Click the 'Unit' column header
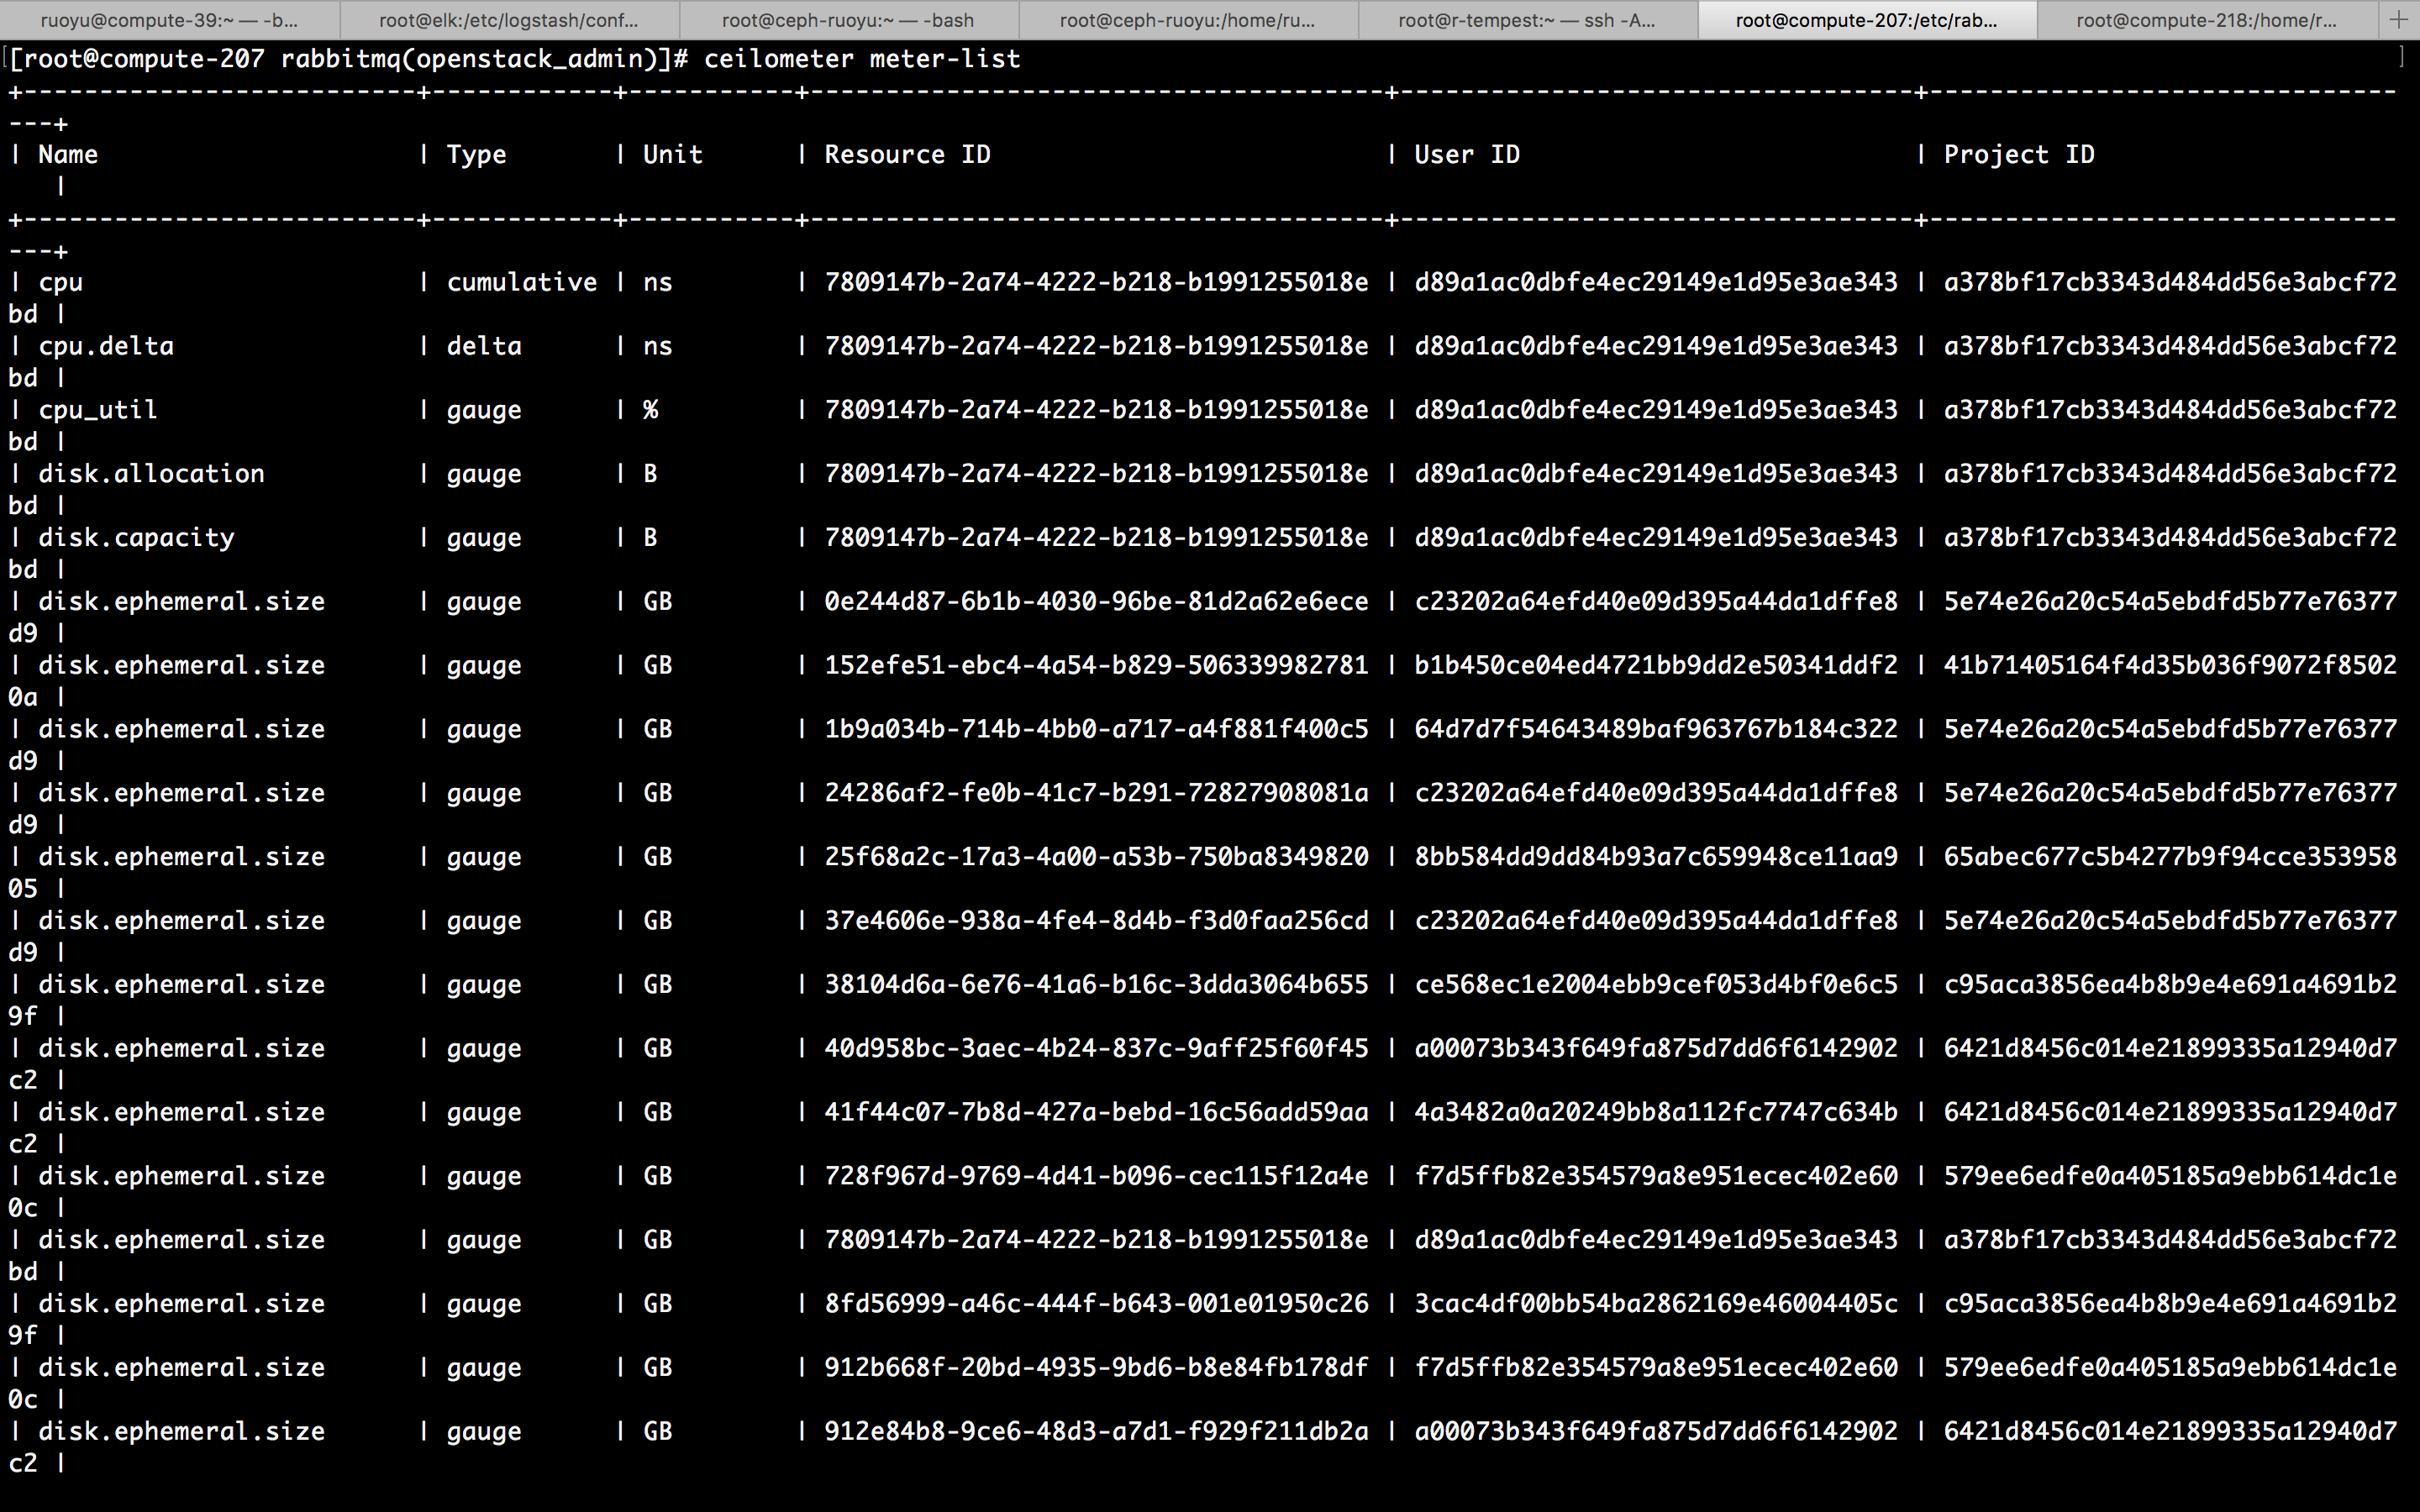 673,155
